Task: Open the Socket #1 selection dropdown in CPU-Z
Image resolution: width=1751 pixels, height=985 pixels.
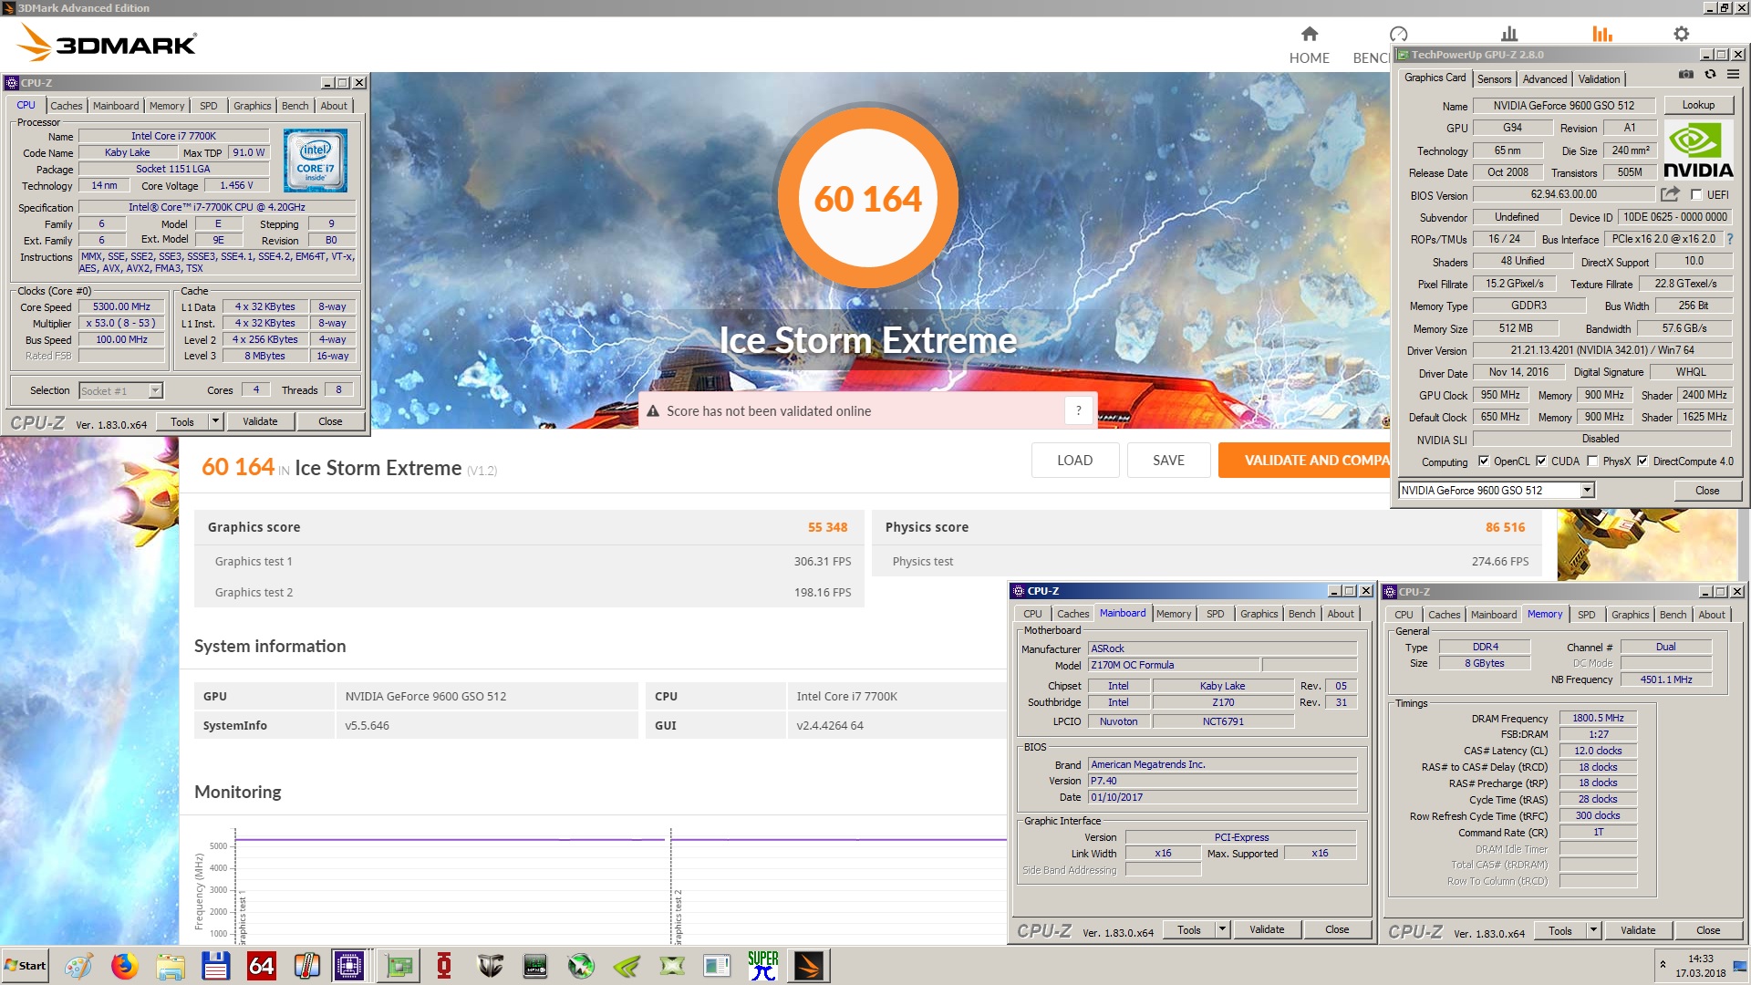Action: (155, 390)
